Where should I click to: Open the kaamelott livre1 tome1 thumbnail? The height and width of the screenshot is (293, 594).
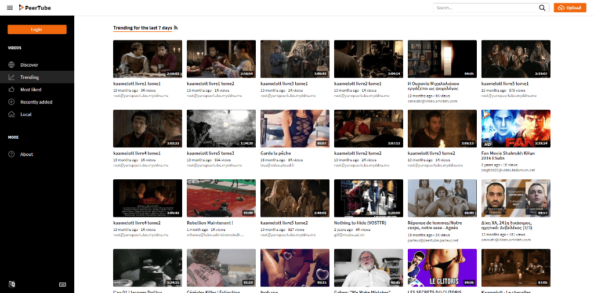(148, 59)
